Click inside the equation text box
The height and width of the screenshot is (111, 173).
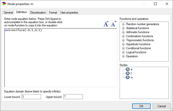point(61,58)
